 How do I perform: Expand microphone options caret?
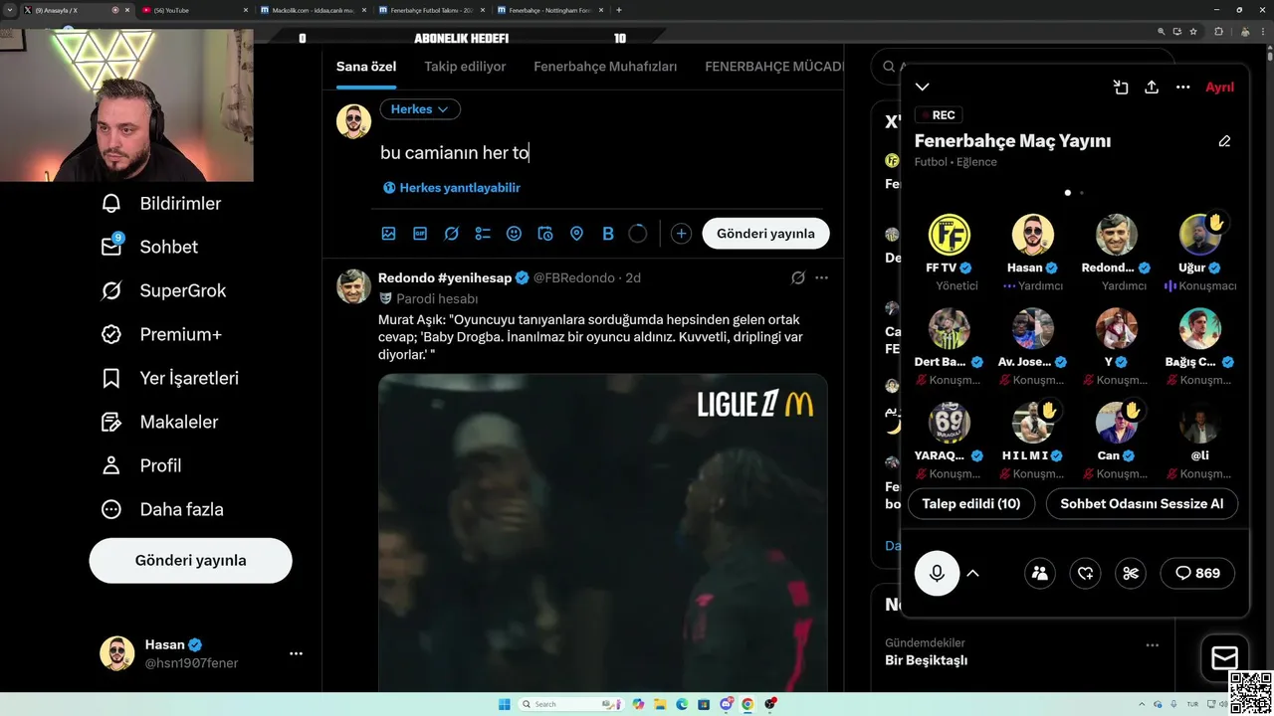[973, 573]
